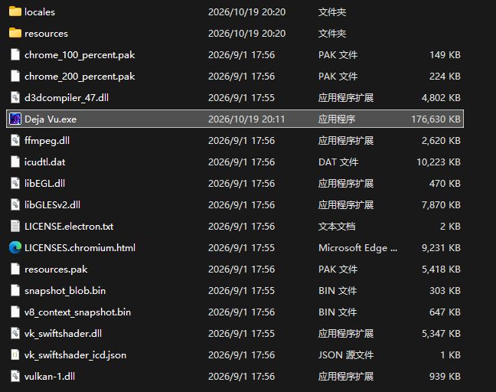Click the Microsoft Edge type label
496x392 pixels.
click(357, 248)
